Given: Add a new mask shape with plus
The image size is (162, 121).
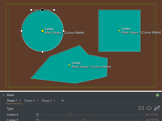Looking at the screenshot, I should click(x=63, y=101).
